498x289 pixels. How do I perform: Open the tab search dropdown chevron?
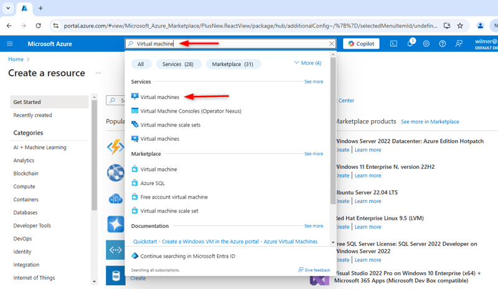click(x=8, y=8)
